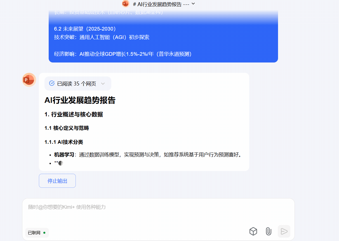Viewport: 339px width, 241px height.
Task: Expand the chevron next to 35 个网页
Action: [103, 84]
